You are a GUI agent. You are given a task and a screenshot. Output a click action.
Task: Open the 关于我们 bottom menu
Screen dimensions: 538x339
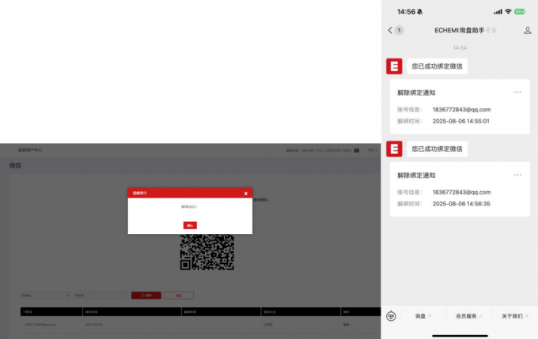coord(515,316)
